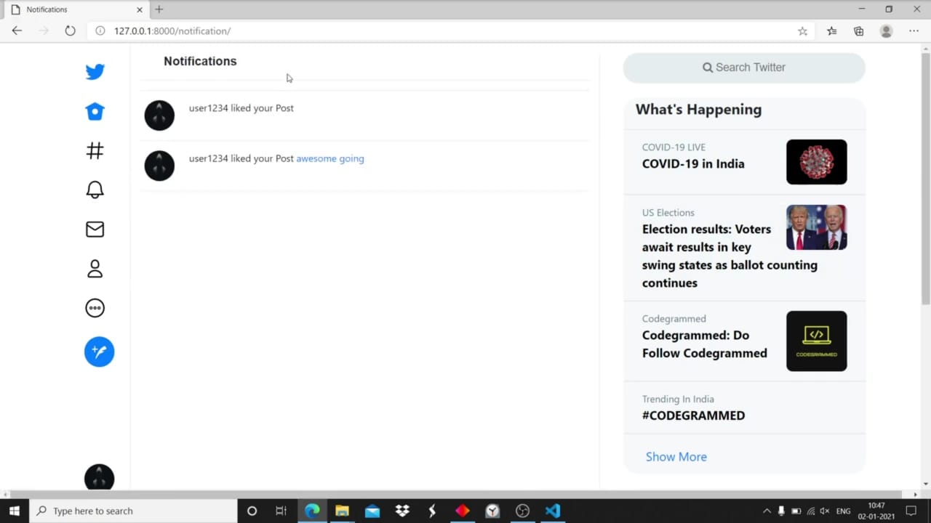Open the Windows Start menu
This screenshot has width=931, height=523.
coord(14,511)
